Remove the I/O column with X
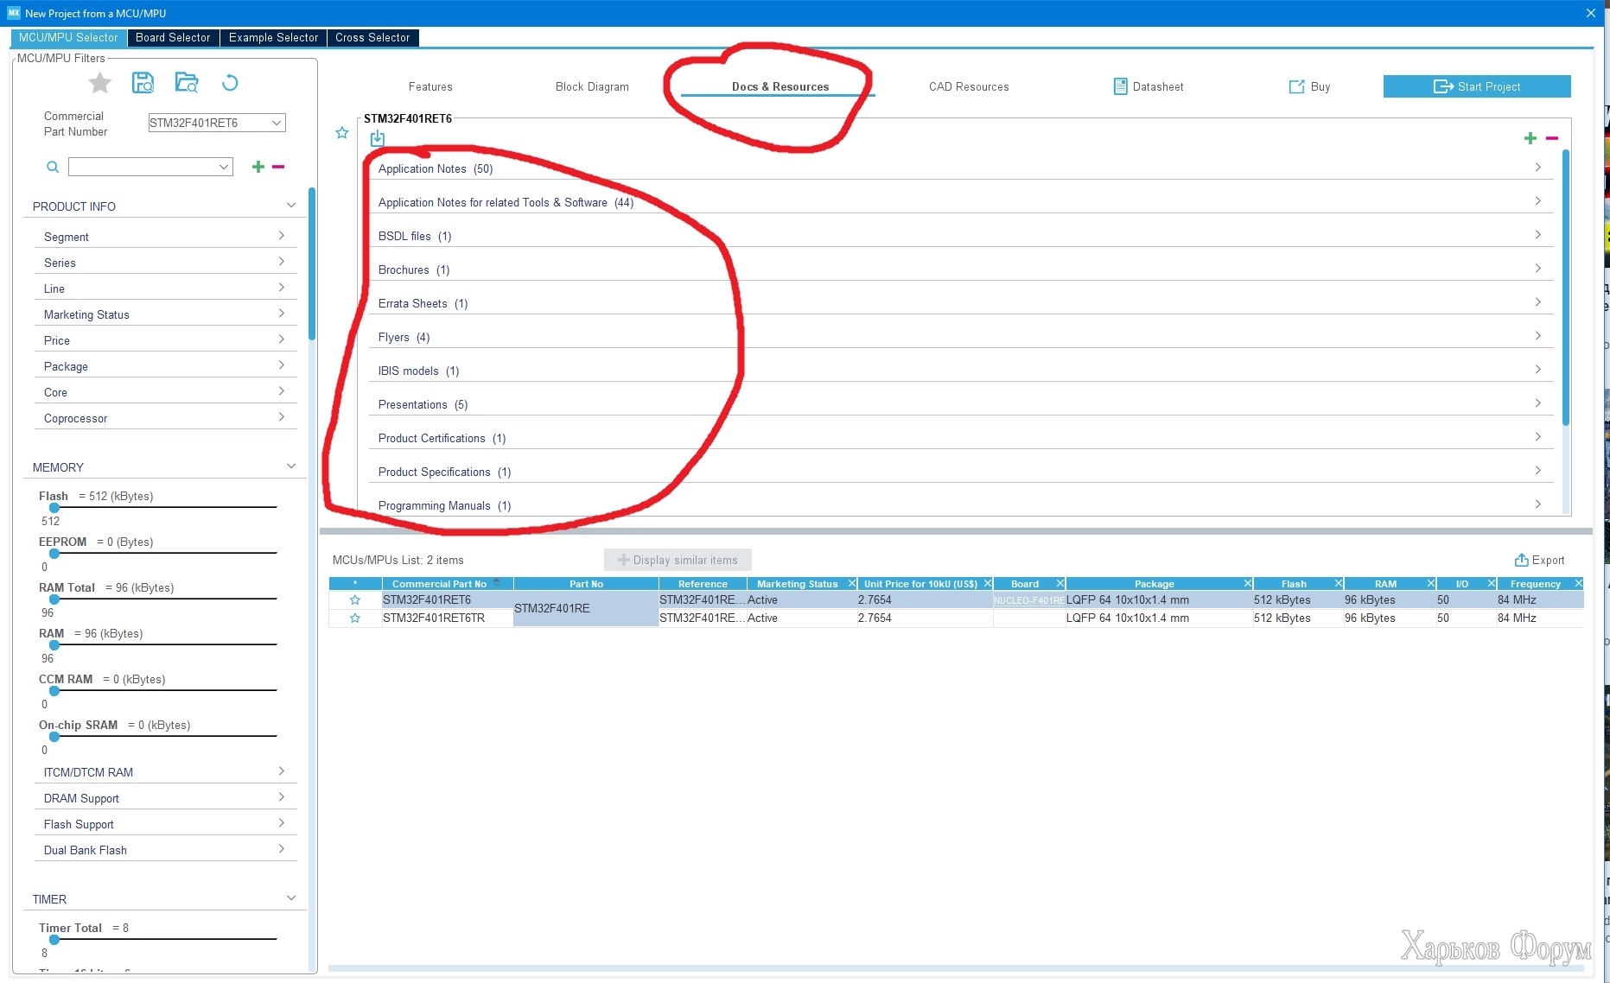Viewport: 1610px width, 983px height. 1491,584
